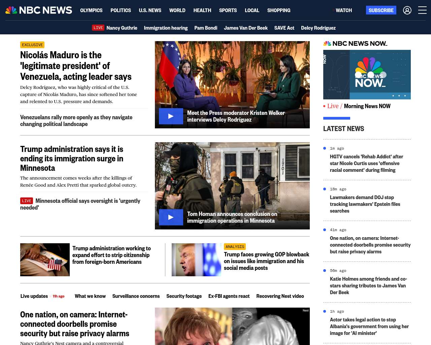
Task: Open 'Lawmakers demand DOJ stop tracking' story
Action: coord(365,204)
